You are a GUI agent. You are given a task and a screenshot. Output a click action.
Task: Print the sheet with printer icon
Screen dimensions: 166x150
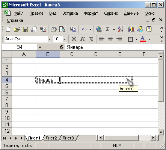pos(54,29)
